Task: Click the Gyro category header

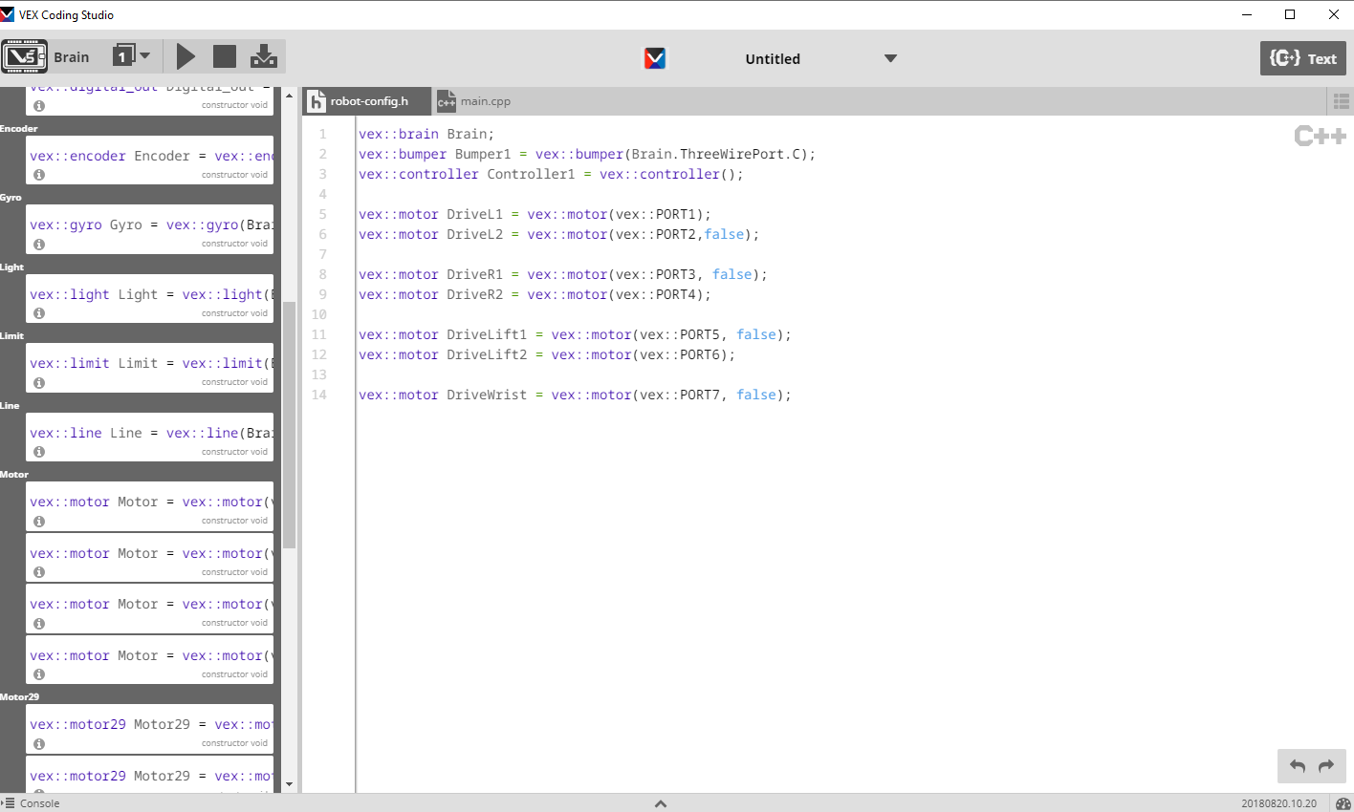Action: coord(11,198)
